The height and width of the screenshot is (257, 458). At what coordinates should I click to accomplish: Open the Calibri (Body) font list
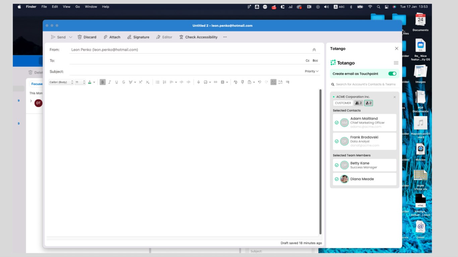[x=61, y=82]
